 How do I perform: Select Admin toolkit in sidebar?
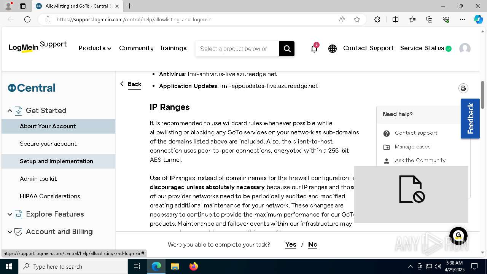click(x=58, y=179)
